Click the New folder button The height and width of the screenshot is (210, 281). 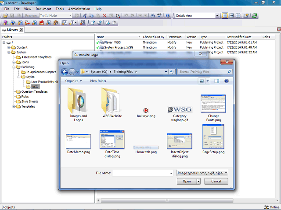click(x=98, y=81)
